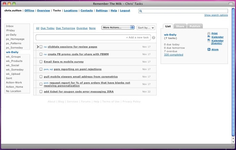236x150 pixels.
Task: Open the wk_Someday list
Action: [x=15, y=70]
